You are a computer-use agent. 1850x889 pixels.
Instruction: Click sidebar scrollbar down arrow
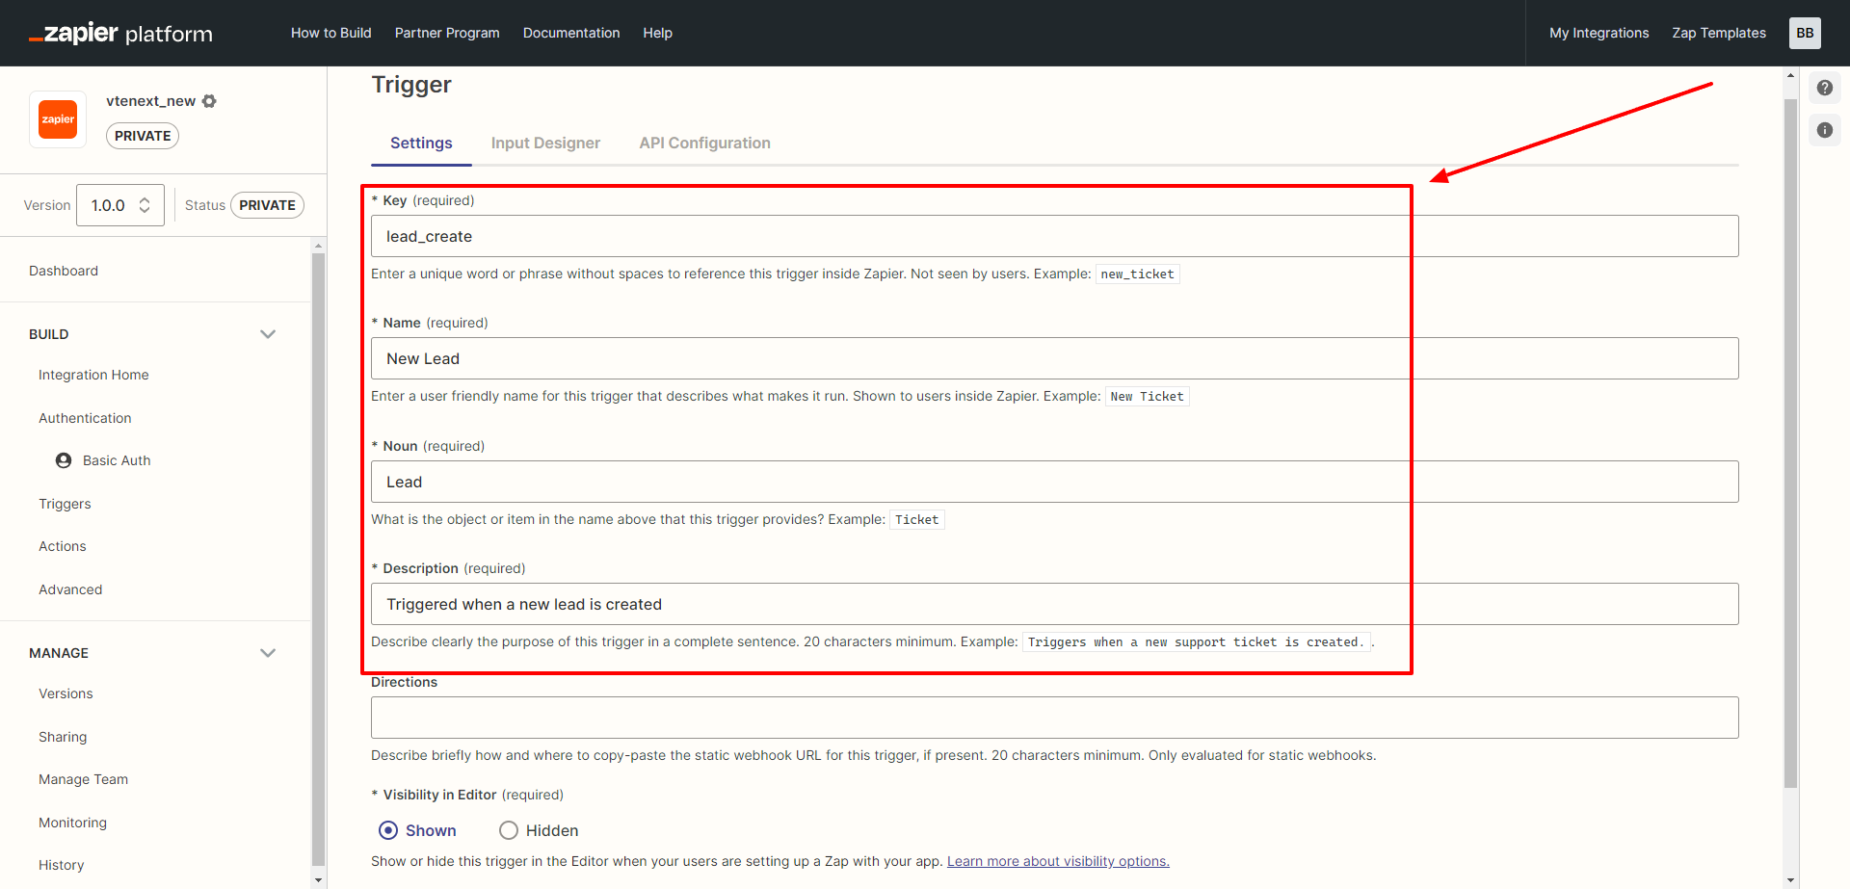coord(319,880)
